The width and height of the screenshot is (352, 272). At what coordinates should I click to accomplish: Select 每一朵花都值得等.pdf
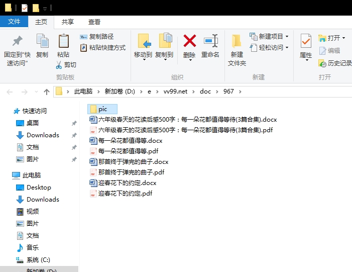coord(124,151)
